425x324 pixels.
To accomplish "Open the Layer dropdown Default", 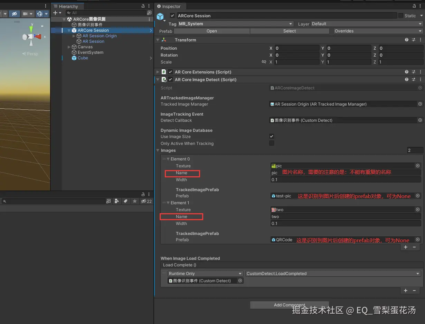I will (367, 24).
